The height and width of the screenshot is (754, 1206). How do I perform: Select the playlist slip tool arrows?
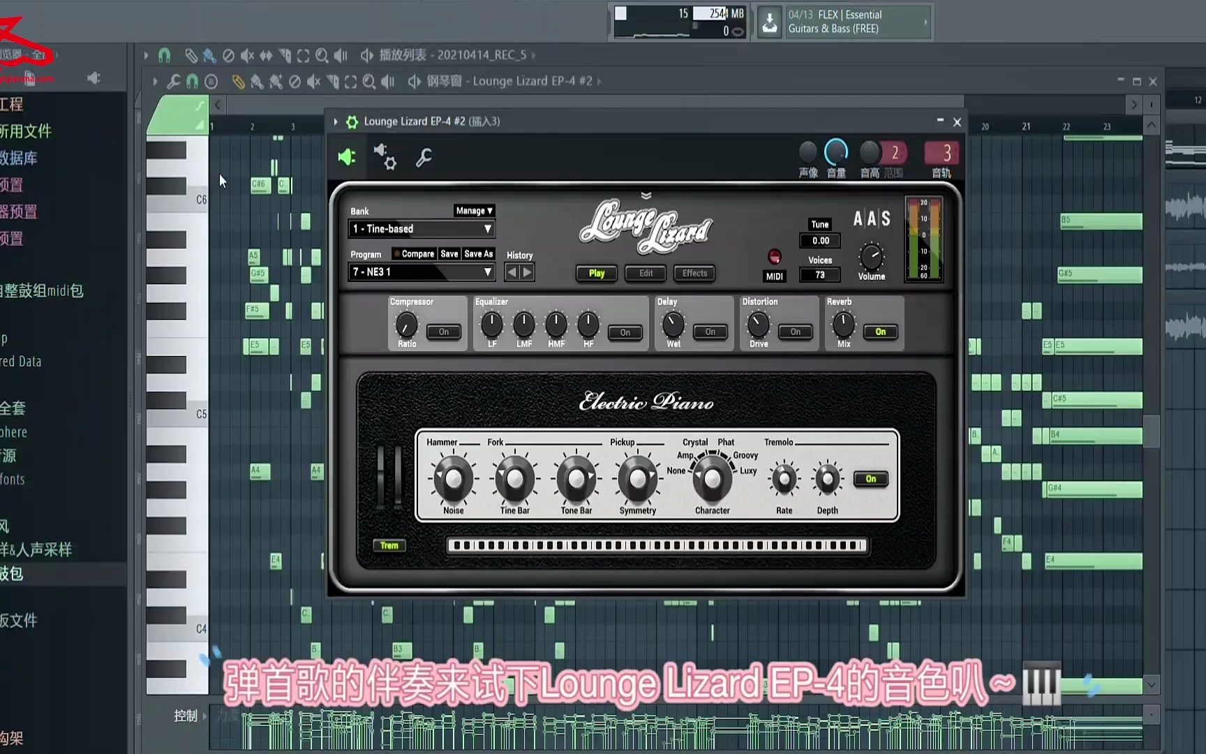click(266, 54)
